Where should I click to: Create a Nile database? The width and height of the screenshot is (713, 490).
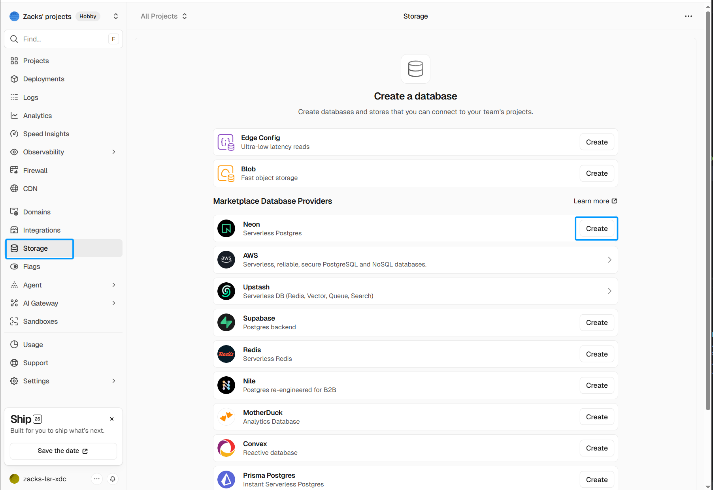tap(597, 385)
